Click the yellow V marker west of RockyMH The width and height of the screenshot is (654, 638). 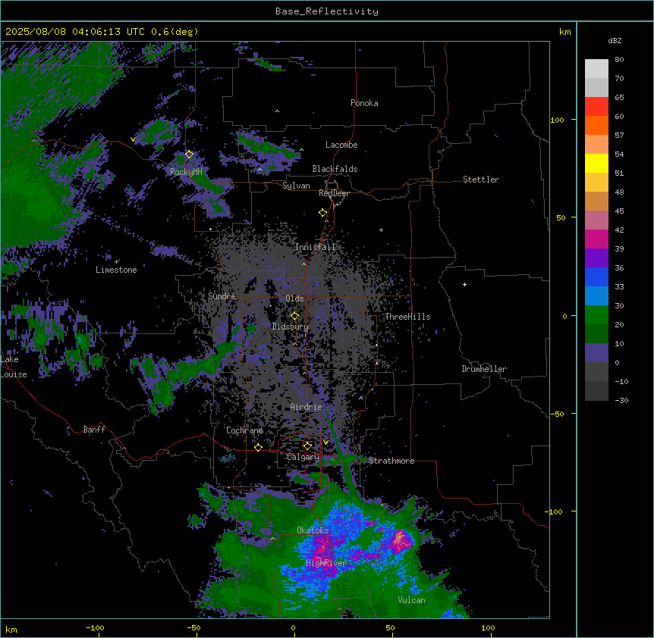coord(133,139)
